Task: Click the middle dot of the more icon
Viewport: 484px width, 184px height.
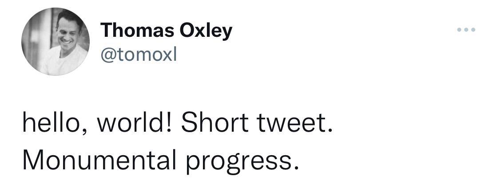Action: click(x=467, y=30)
